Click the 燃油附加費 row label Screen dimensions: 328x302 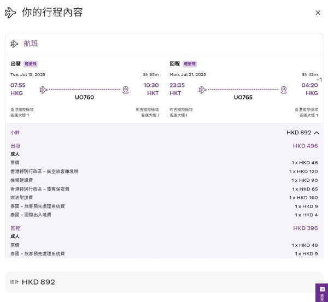coord(21,198)
